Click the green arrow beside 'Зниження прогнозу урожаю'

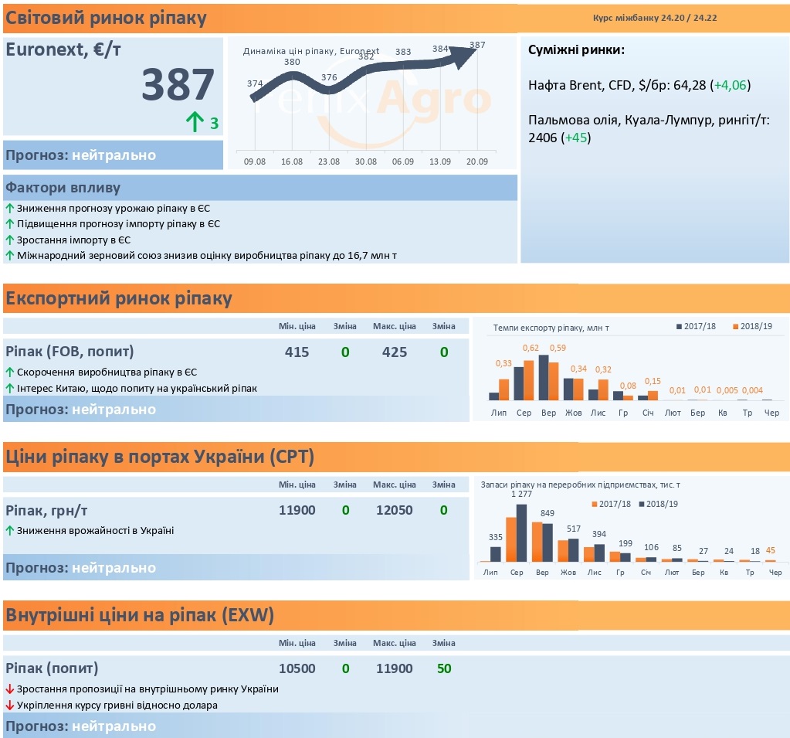pyautogui.click(x=9, y=208)
